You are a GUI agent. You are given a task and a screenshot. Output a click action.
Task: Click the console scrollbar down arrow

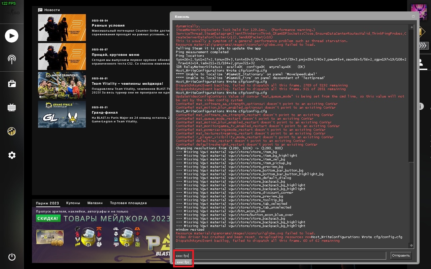(411, 246)
